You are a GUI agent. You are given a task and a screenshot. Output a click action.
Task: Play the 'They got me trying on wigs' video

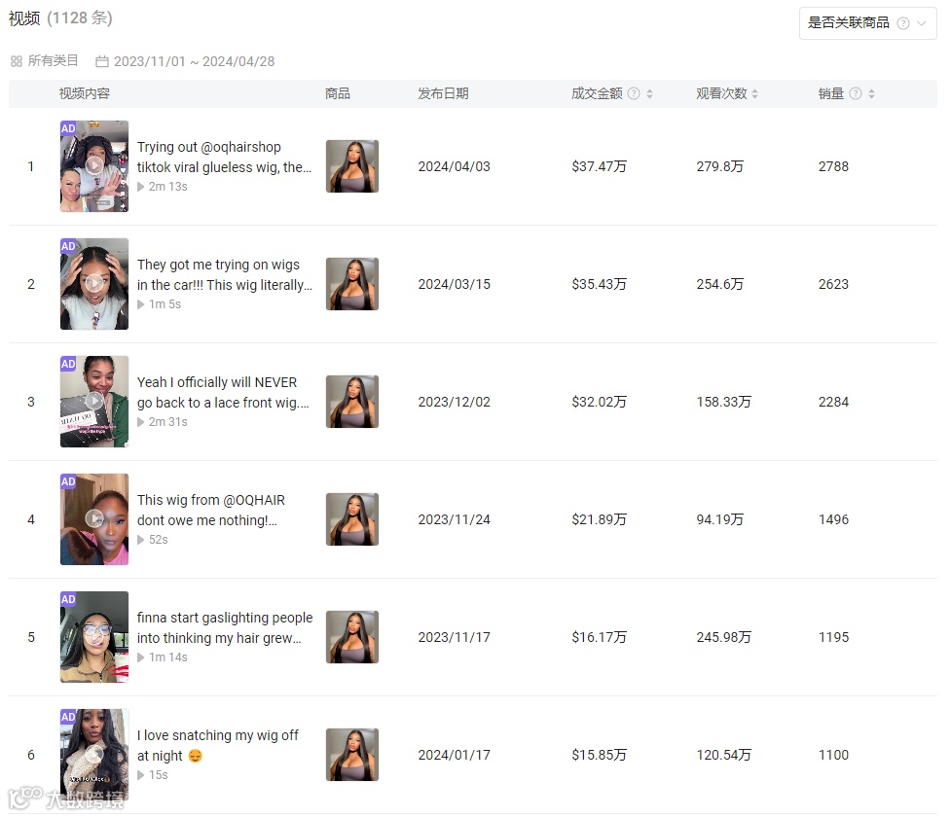[93, 284]
